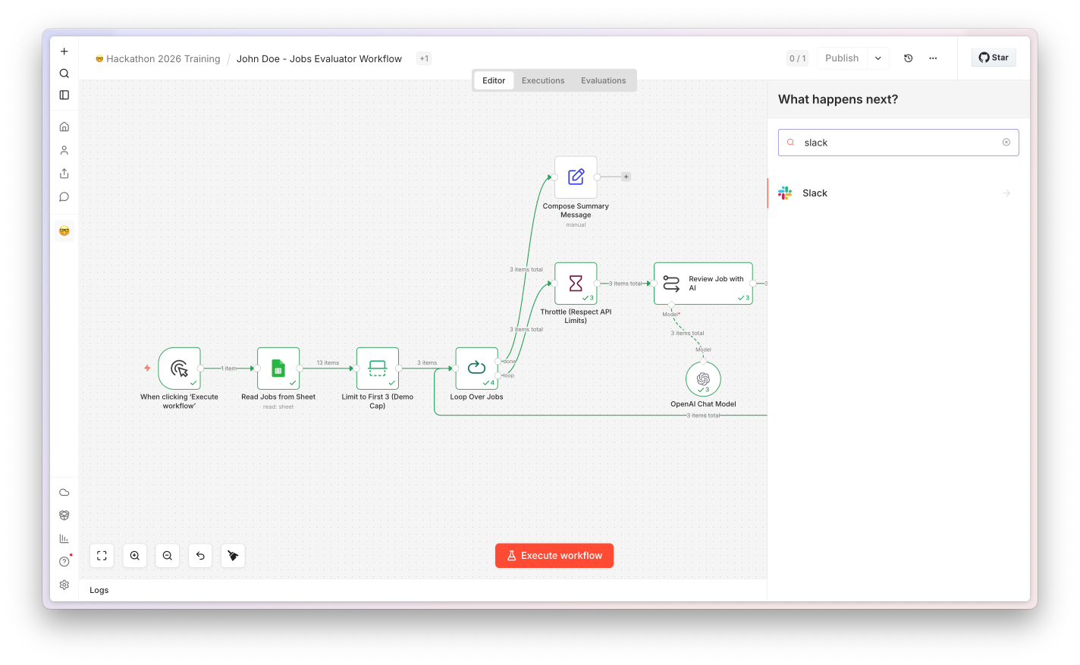Select the 'Loop Over Jobs' node icon
The image size is (1080, 665).
tap(476, 369)
